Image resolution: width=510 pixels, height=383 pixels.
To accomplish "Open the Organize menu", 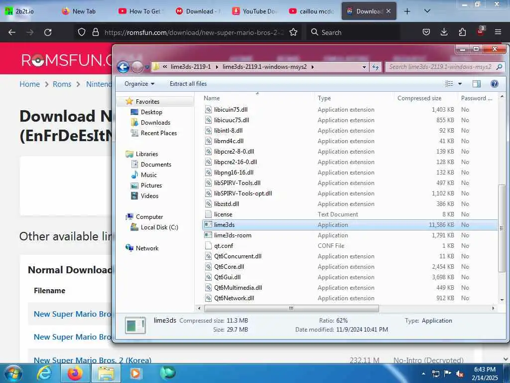I will pyautogui.click(x=139, y=84).
